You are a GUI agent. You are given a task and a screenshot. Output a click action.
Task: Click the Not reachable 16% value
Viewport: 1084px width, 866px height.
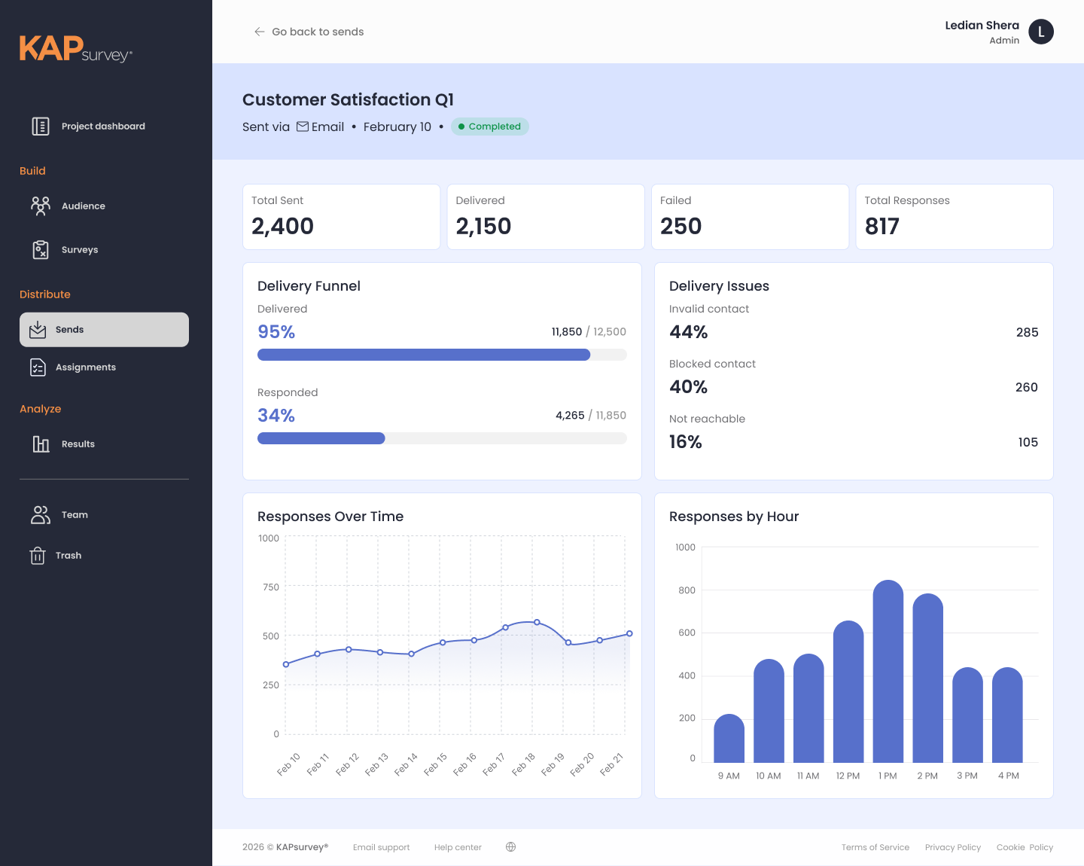click(686, 442)
